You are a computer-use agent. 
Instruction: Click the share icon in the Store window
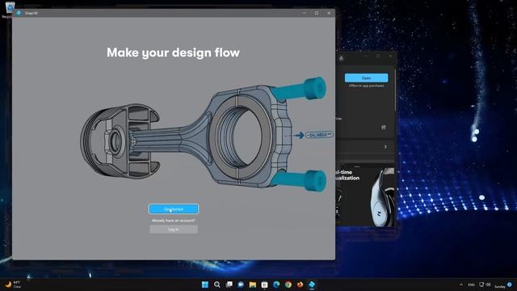384,127
